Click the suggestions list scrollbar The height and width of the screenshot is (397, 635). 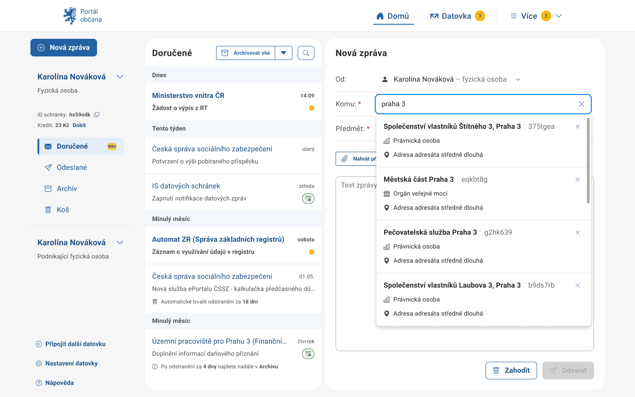click(588, 161)
